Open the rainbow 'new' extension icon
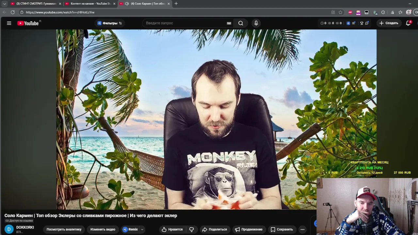 pos(358,12)
